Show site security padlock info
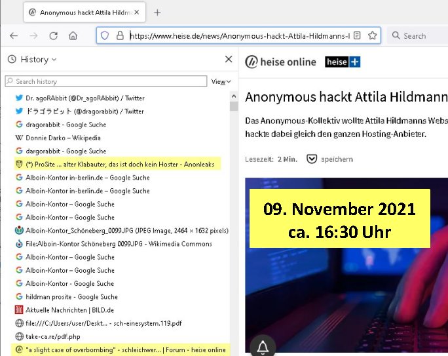The height and width of the screenshot is (356, 448). 120,35
